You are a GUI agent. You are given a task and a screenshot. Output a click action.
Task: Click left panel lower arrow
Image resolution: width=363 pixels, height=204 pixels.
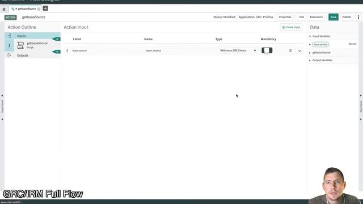click(2, 120)
